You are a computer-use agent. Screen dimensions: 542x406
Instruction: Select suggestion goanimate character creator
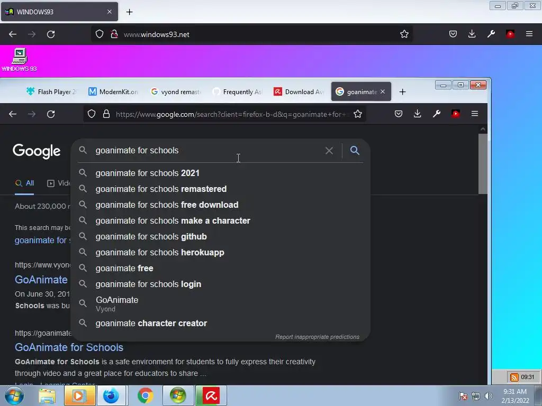(x=221, y=323)
